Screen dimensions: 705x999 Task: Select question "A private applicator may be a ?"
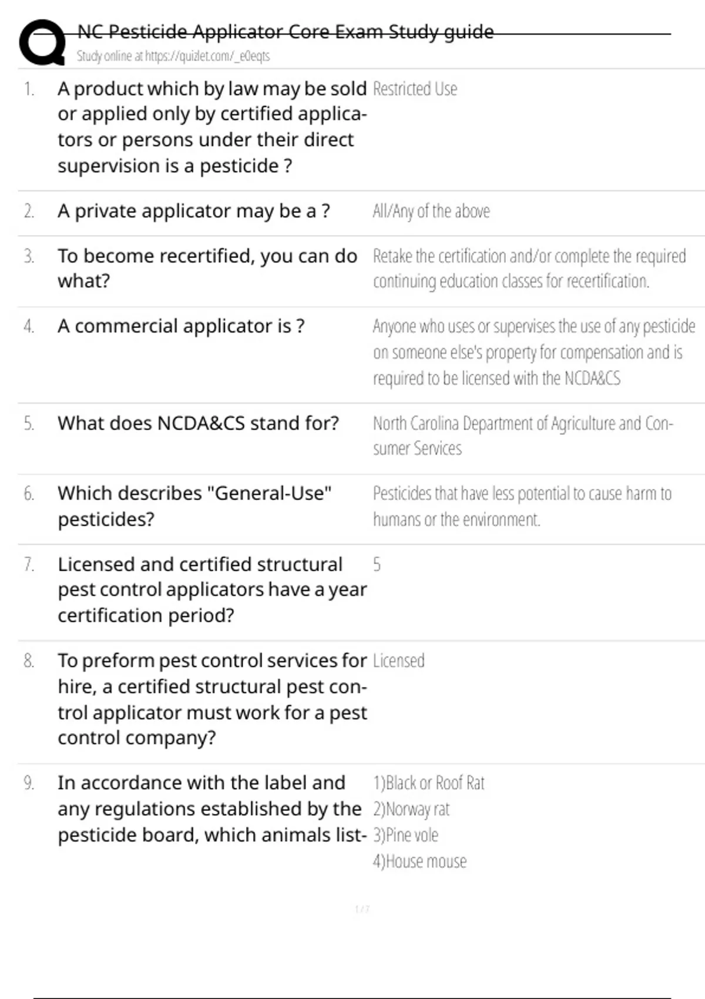click(x=193, y=211)
